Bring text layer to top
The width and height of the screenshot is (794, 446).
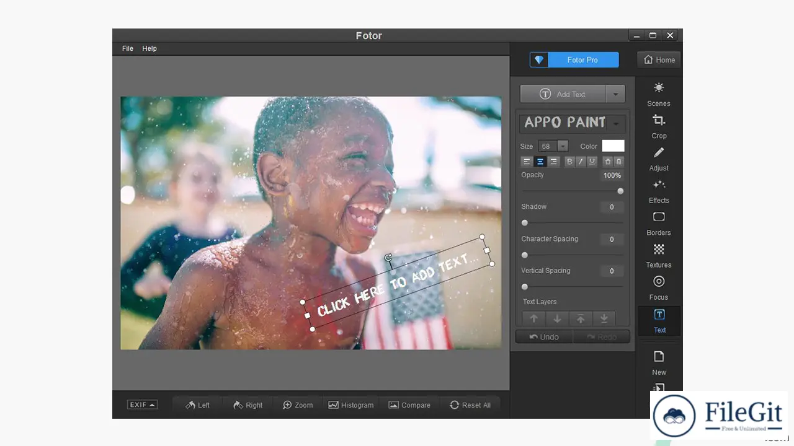[581, 318]
